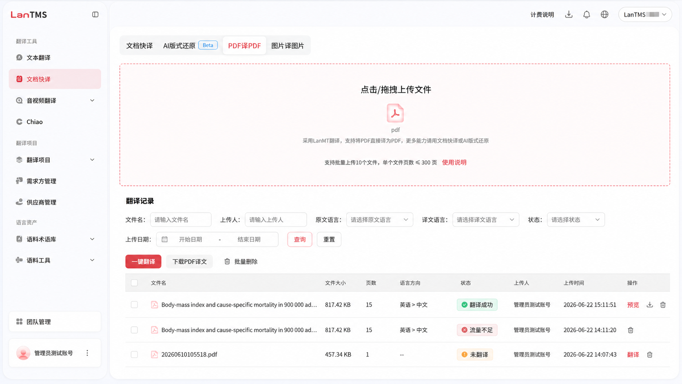Open the 译文语言 dropdown
The height and width of the screenshot is (384, 682).
coord(485,220)
